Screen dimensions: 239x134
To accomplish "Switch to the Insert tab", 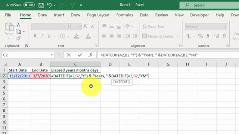I will pos(59,15).
